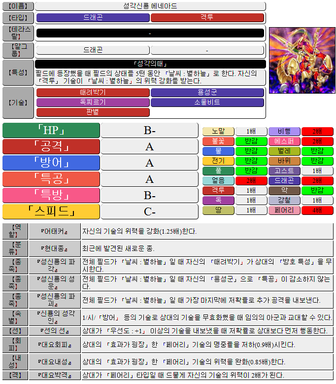Select the red 「공격」 stat label

[x=51, y=146]
